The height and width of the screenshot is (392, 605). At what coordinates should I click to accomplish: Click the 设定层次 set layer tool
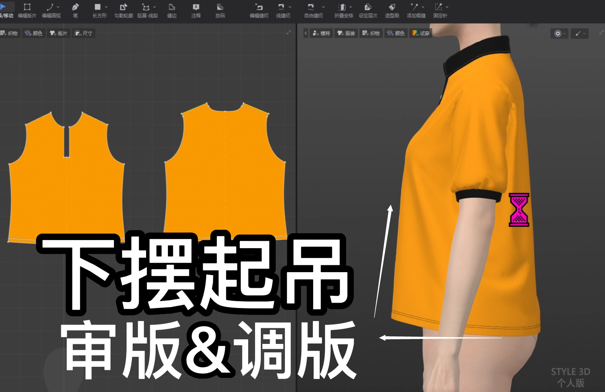tap(368, 10)
